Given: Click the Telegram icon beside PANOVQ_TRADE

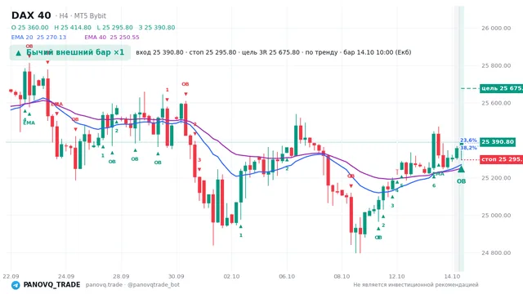Looking at the screenshot, I should 16,285.
